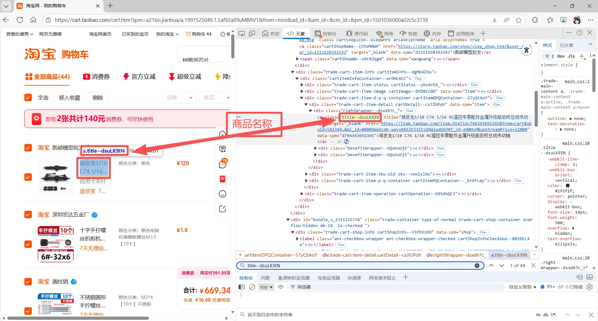The image size is (598, 321).
Task: Select the inspect element picker icon
Action: tap(242, 33)
